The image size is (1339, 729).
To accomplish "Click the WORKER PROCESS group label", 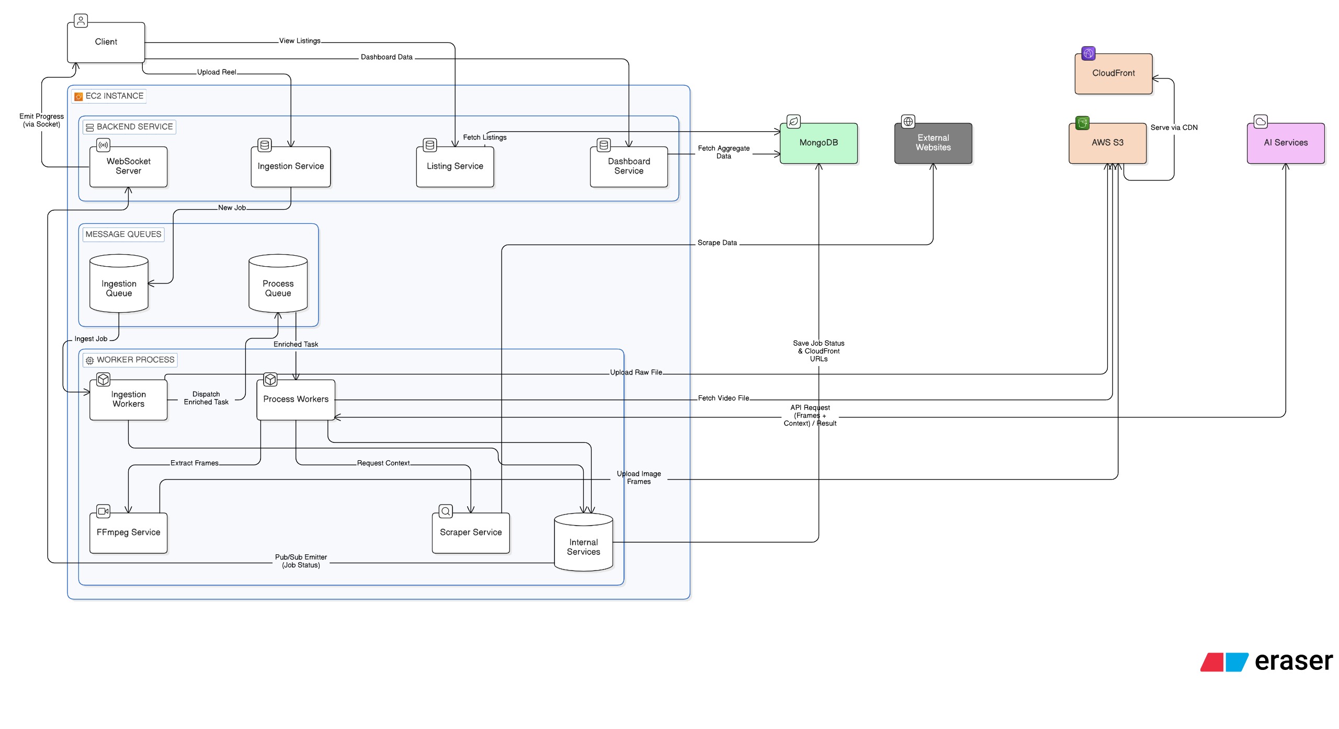I will pyautogui.click(x=130, y=360).
